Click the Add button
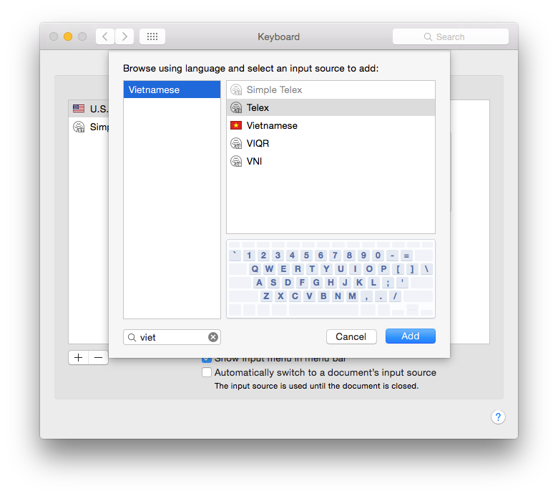Image resolution: width=558 pixels, height=496 pixels. pyautogui.click(x=411, y=336)
